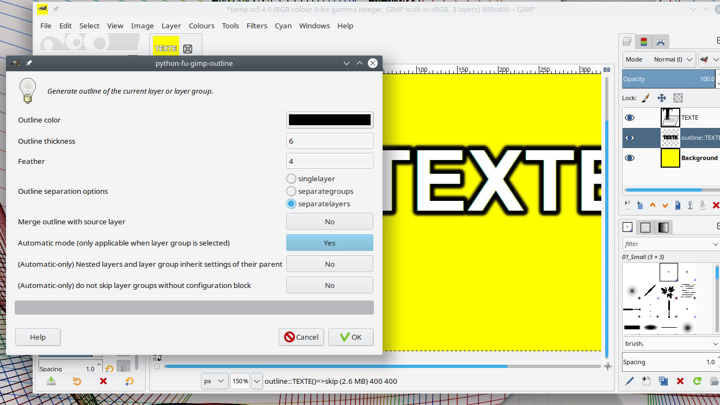Confirm the outline dialog with OK
Screen dimensions: 720x405
[x=351, y=337]
